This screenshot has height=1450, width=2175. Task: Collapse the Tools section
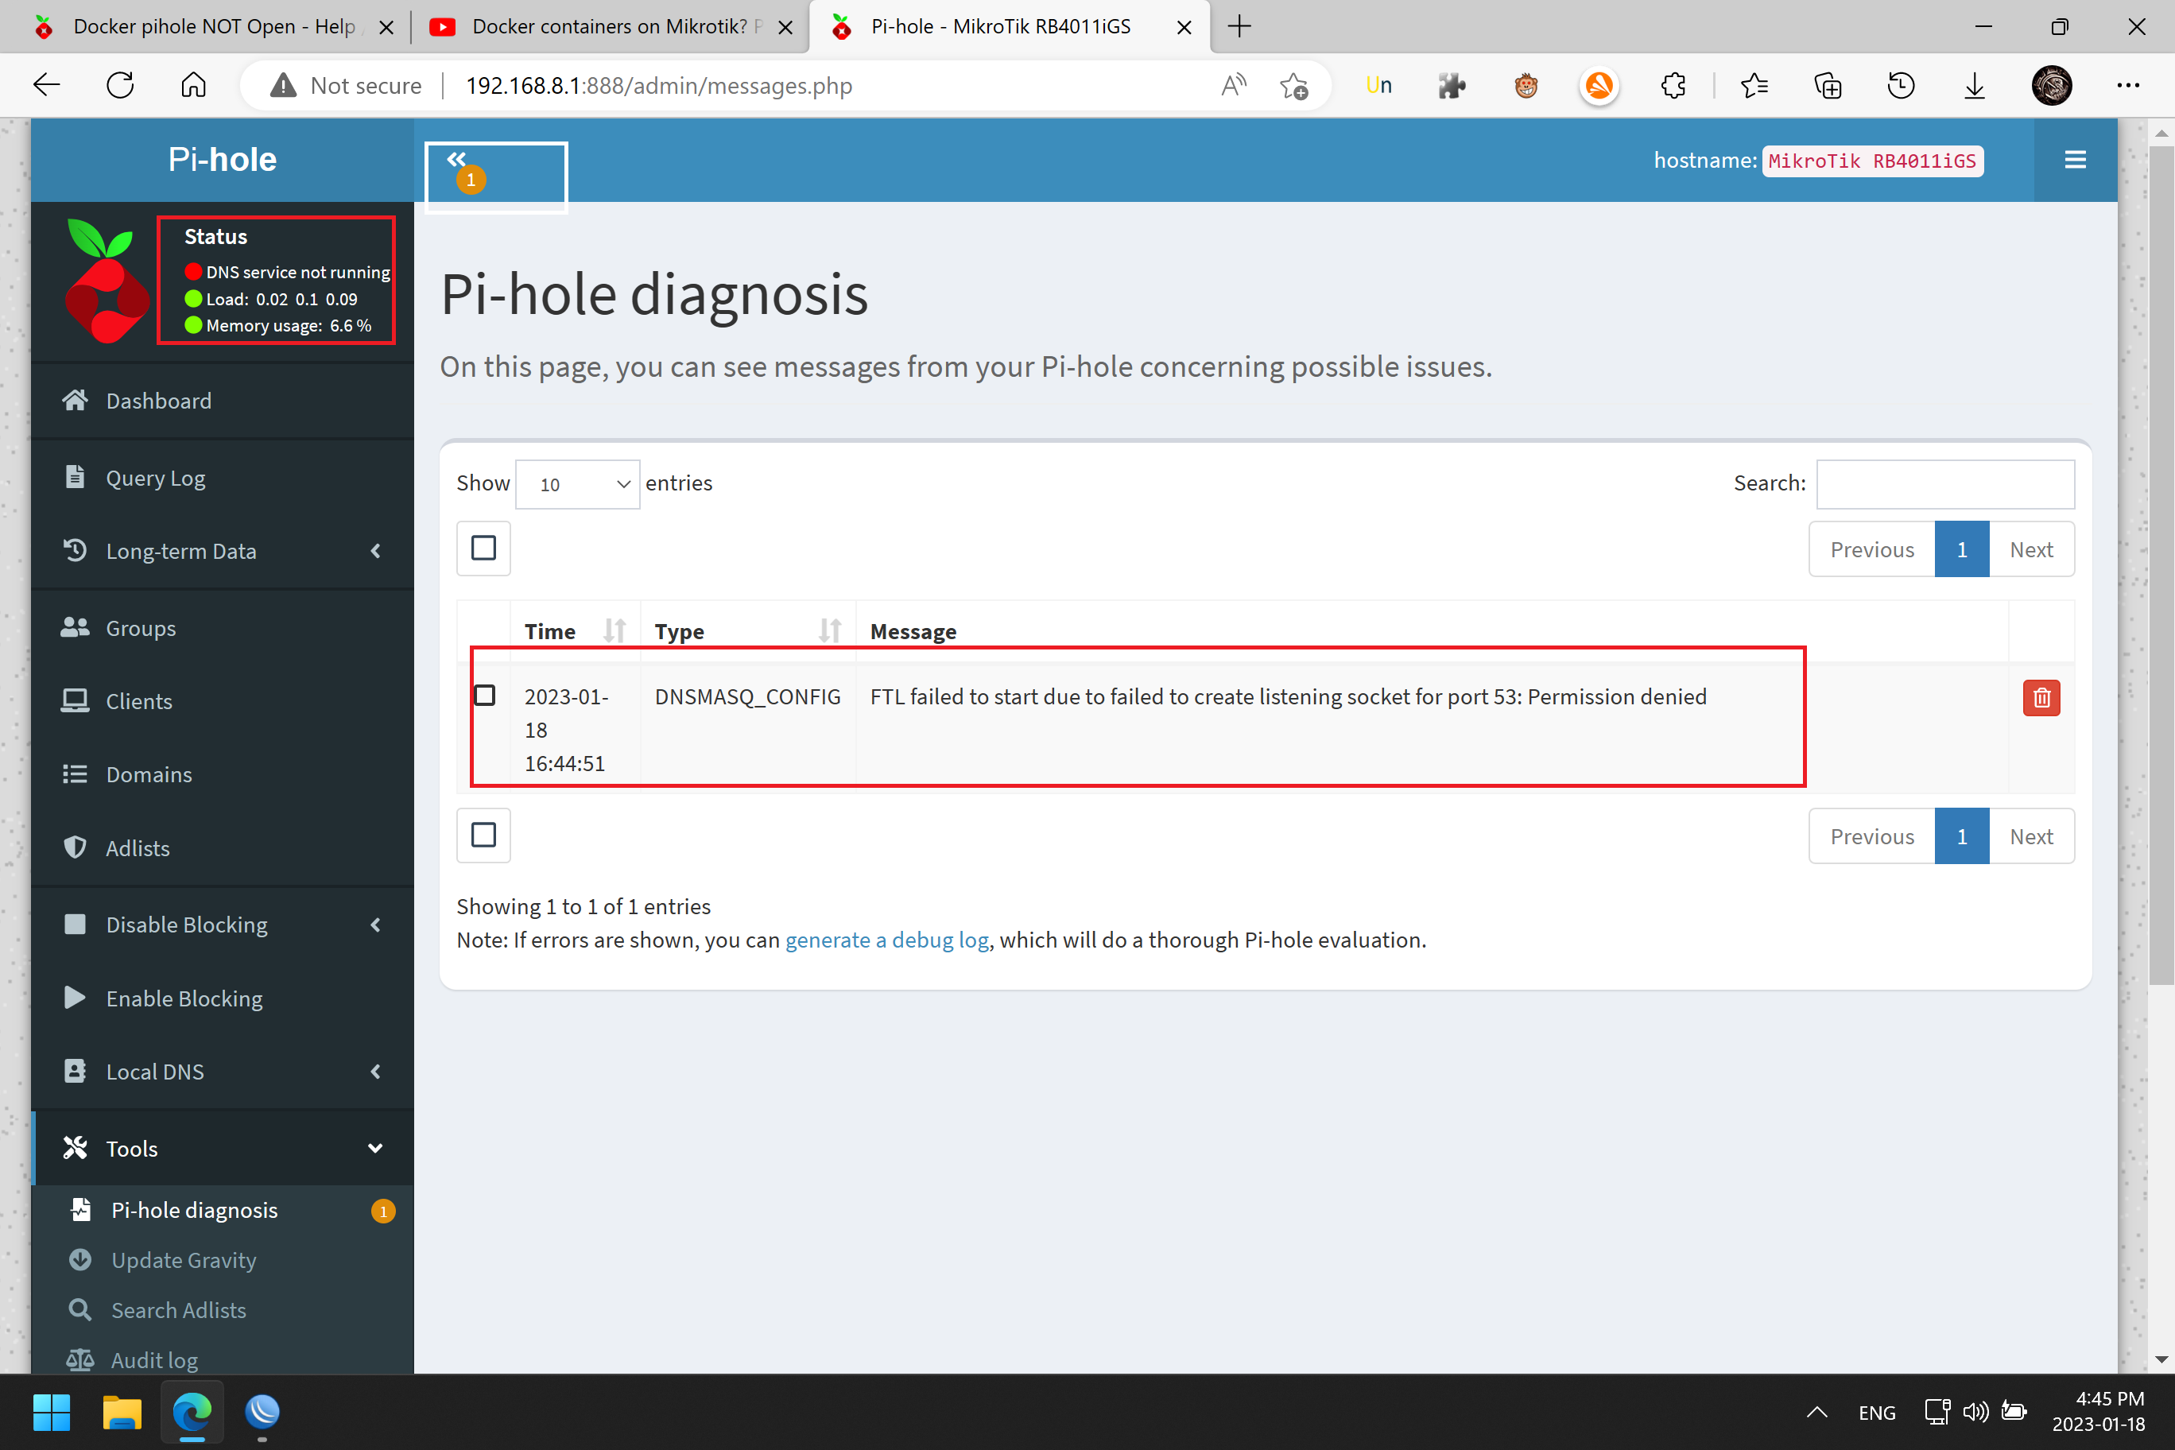click(375, 1148)
